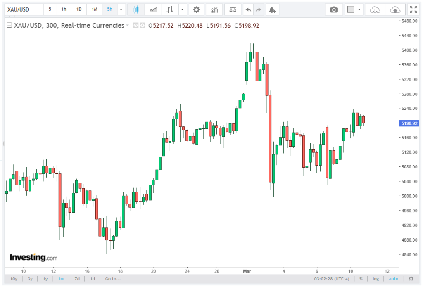The width and height of the screenshot is (423, 287).
Task: Open chart properties gear in top toolbar
Action: (196, 9)
